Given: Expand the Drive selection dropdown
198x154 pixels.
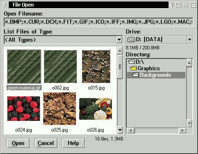Looking at the screenshot, I should tap(189, 40).
